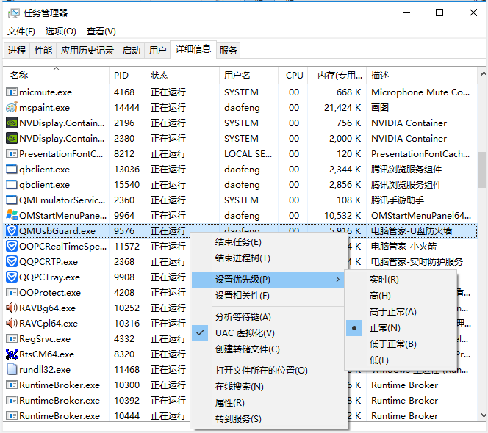Sort by the 描述 column header
488x433 pixels.
click(422, 76)
